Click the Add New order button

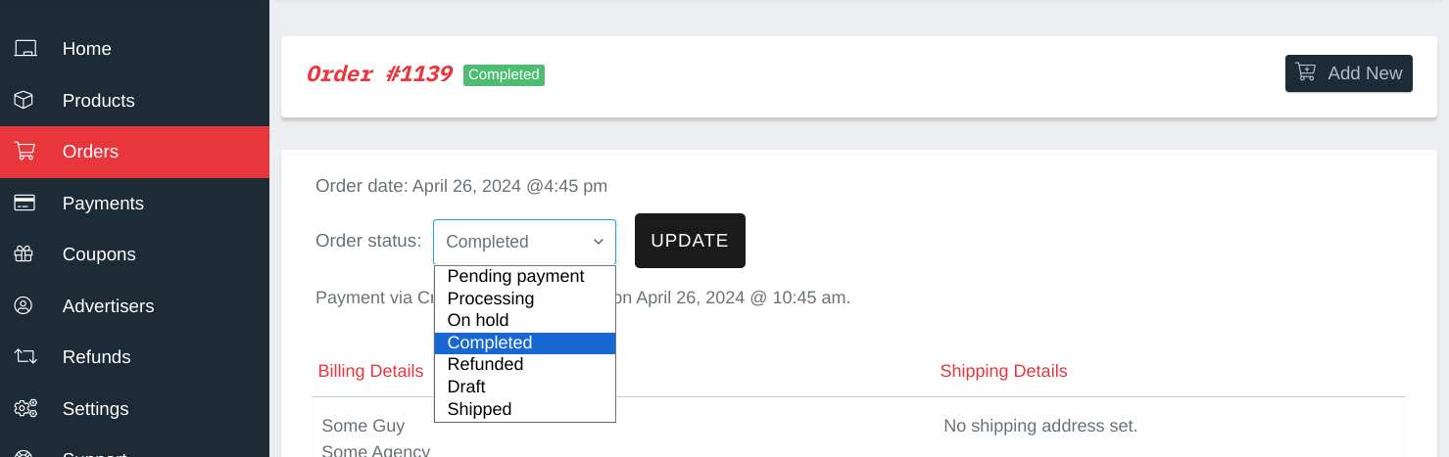(1349, 73)
